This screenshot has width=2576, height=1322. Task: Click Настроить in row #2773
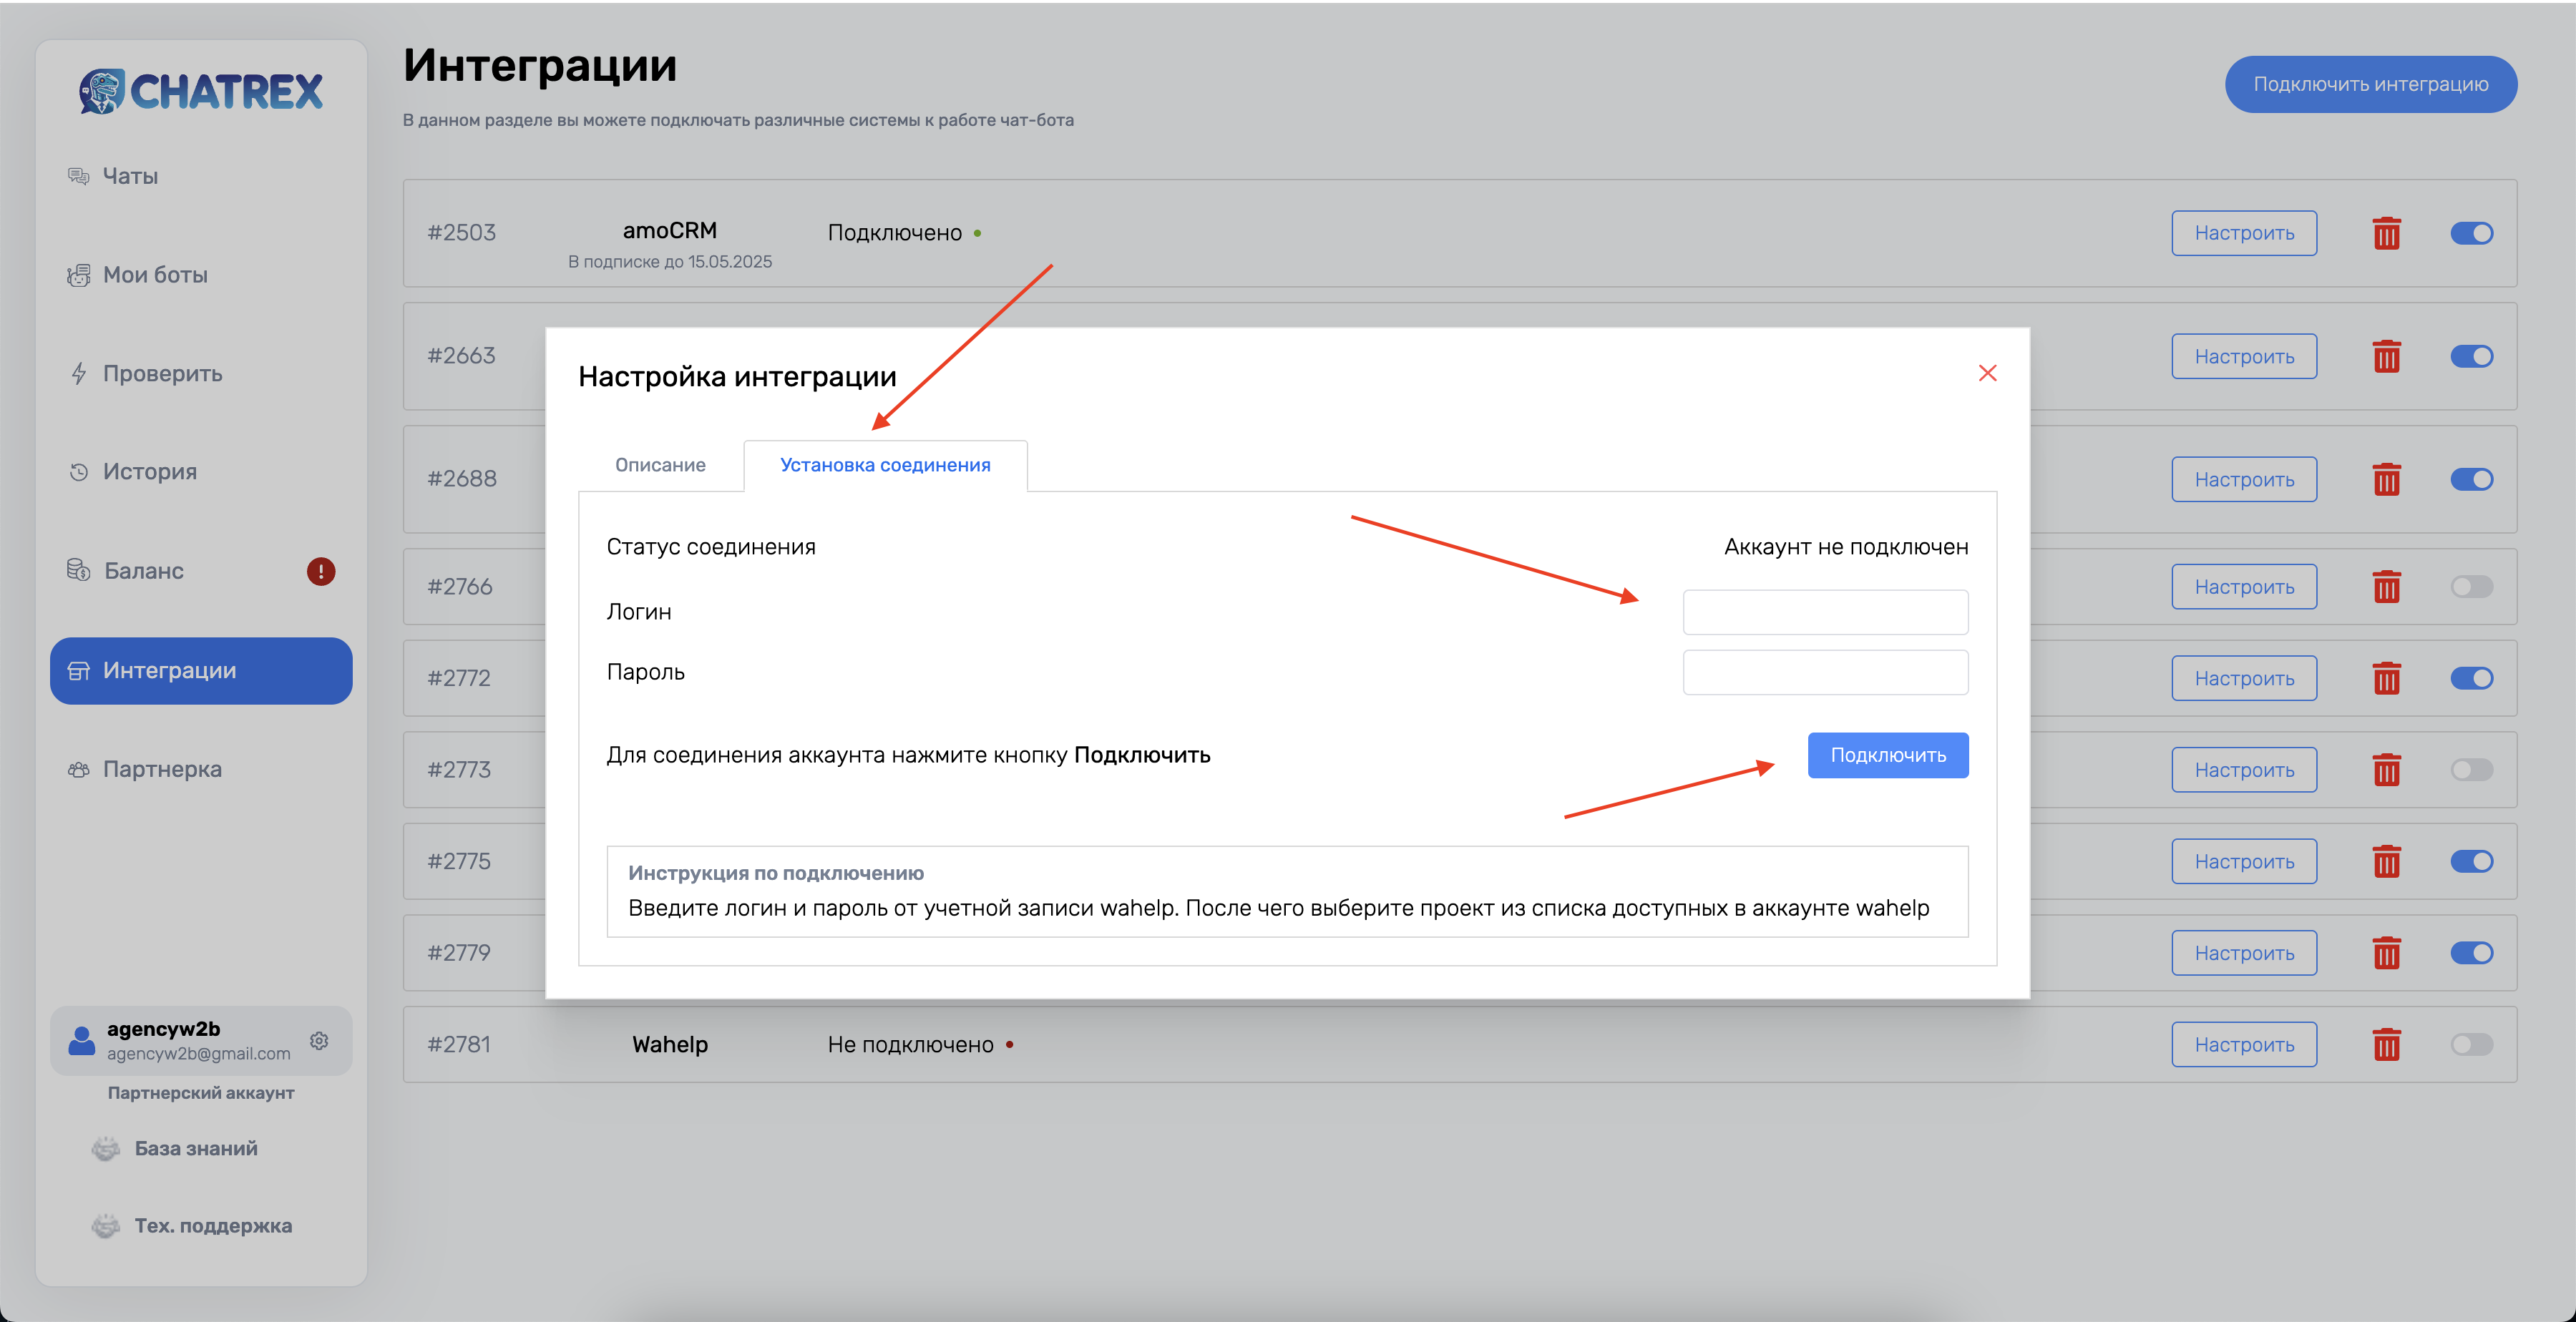[2244, 770]
